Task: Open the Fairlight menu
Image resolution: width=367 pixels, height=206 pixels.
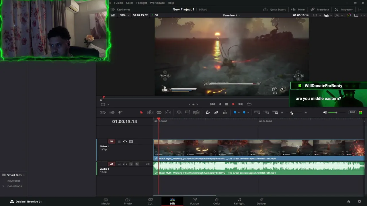Action: pos(142,3)
